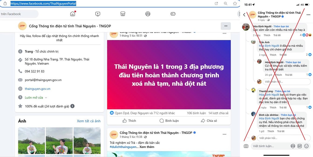Click Thích on the Thái Nguyên post
This screenshot has width=313, height=157.
click(129, 121)
